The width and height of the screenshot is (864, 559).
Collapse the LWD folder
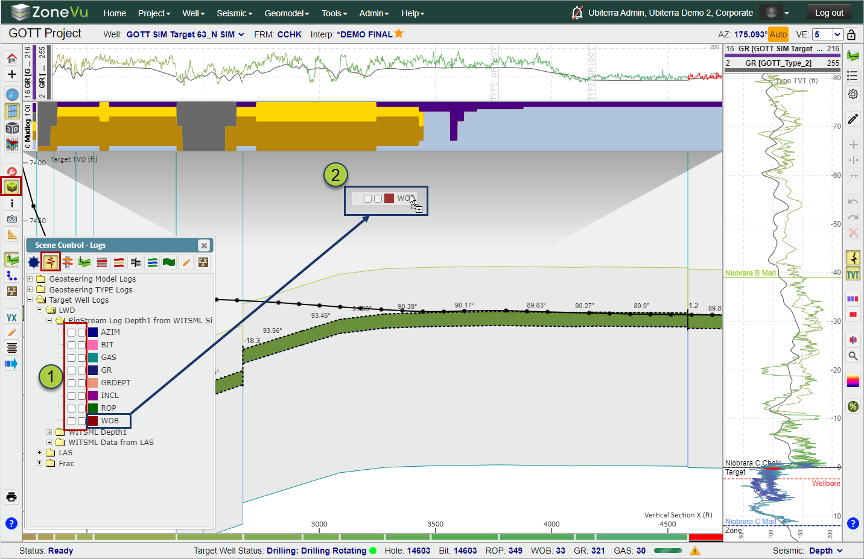point(40,310)
